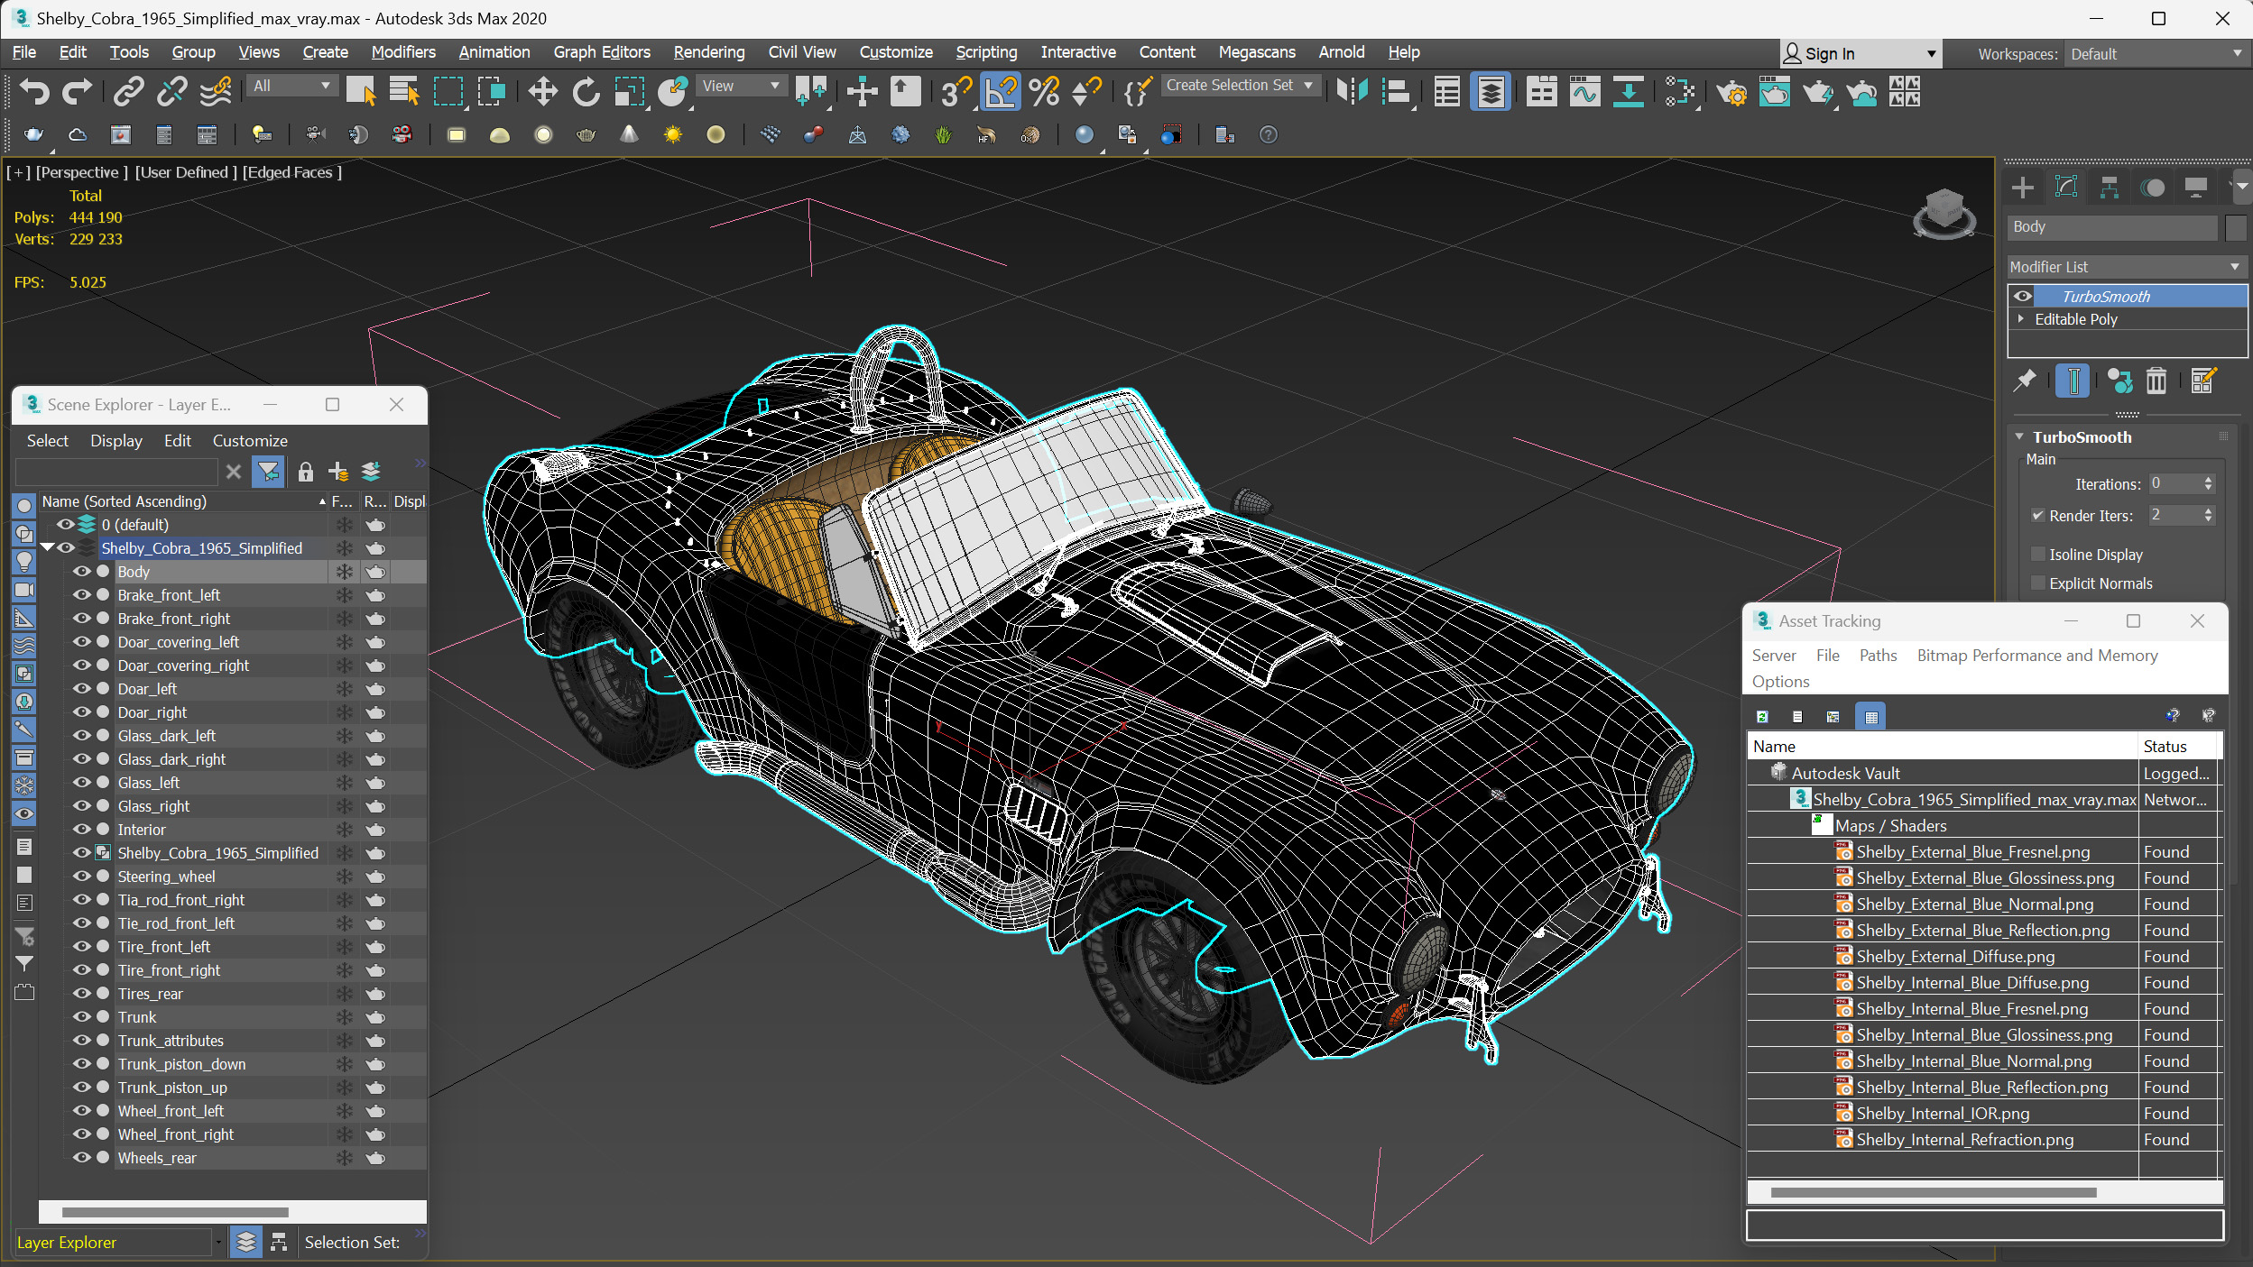Toggle Percent Snap icon
Screen dimensions: 2253x1267
(x=1044, y=91)
